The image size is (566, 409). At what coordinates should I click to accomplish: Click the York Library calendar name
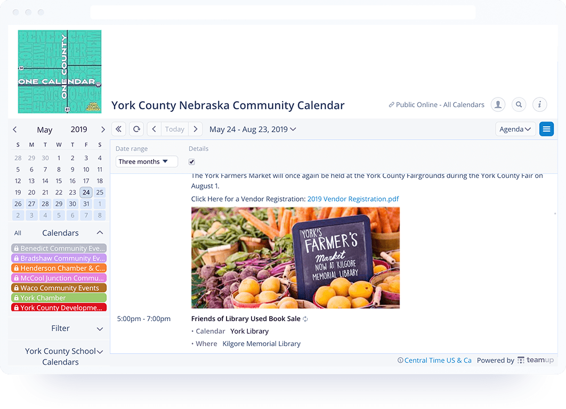pyautogui.click(x=249, y=331)
